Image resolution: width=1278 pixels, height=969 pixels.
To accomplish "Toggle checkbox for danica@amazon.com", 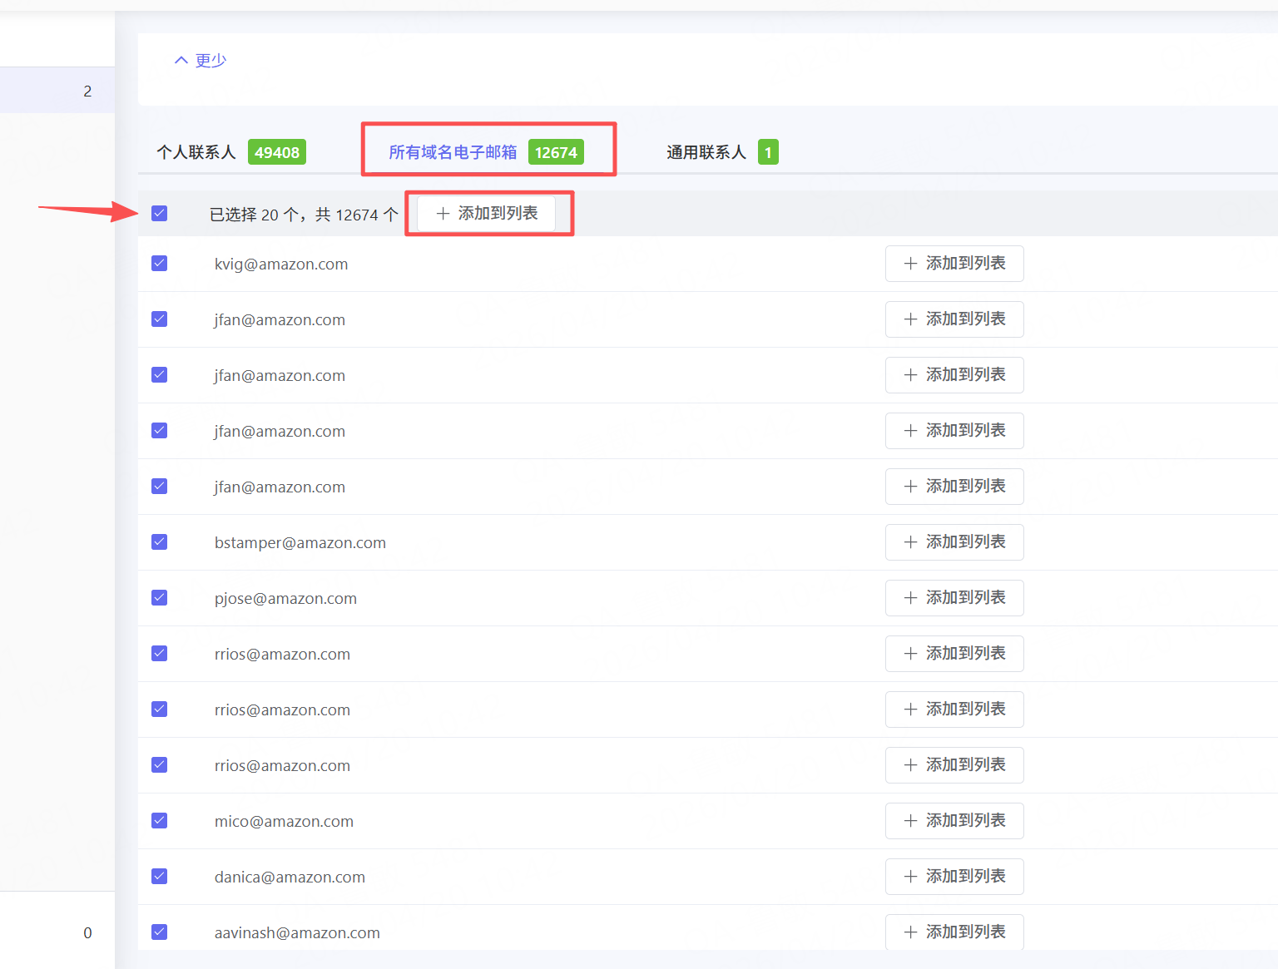I will (x=160, y=877).
